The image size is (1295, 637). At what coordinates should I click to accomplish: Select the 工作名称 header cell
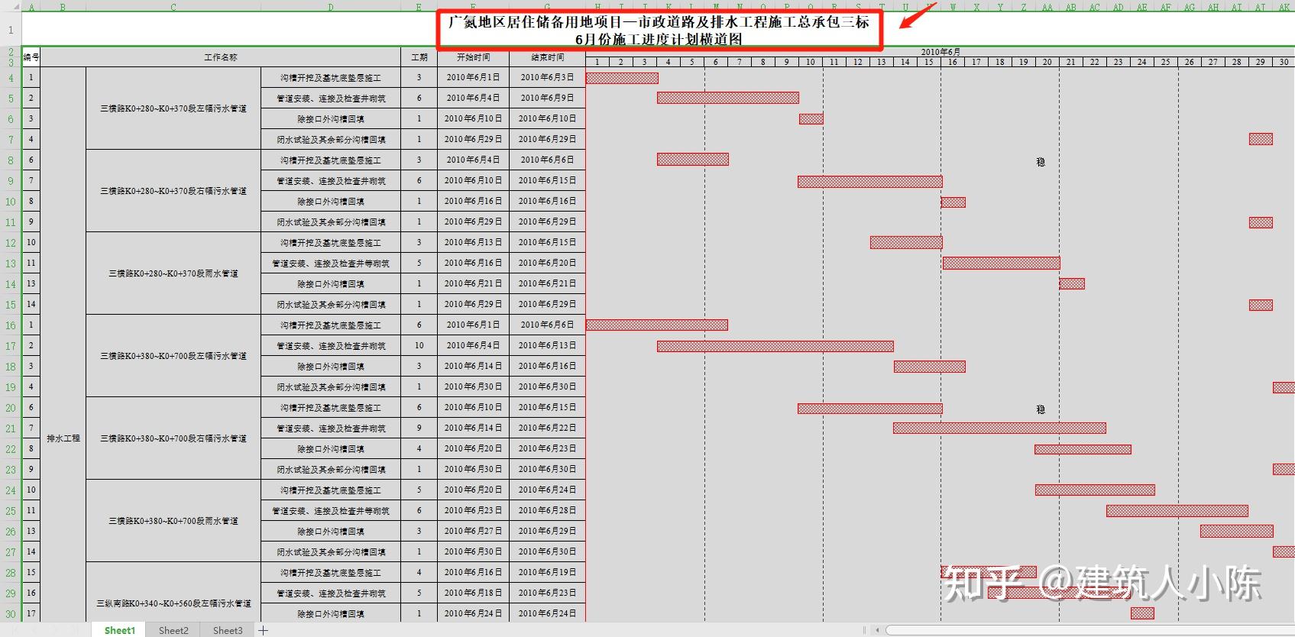pyautogui.click(x=221, y=57)
